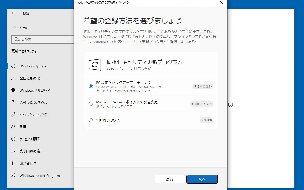Click the Windows Update sync icon

(14, 66)
